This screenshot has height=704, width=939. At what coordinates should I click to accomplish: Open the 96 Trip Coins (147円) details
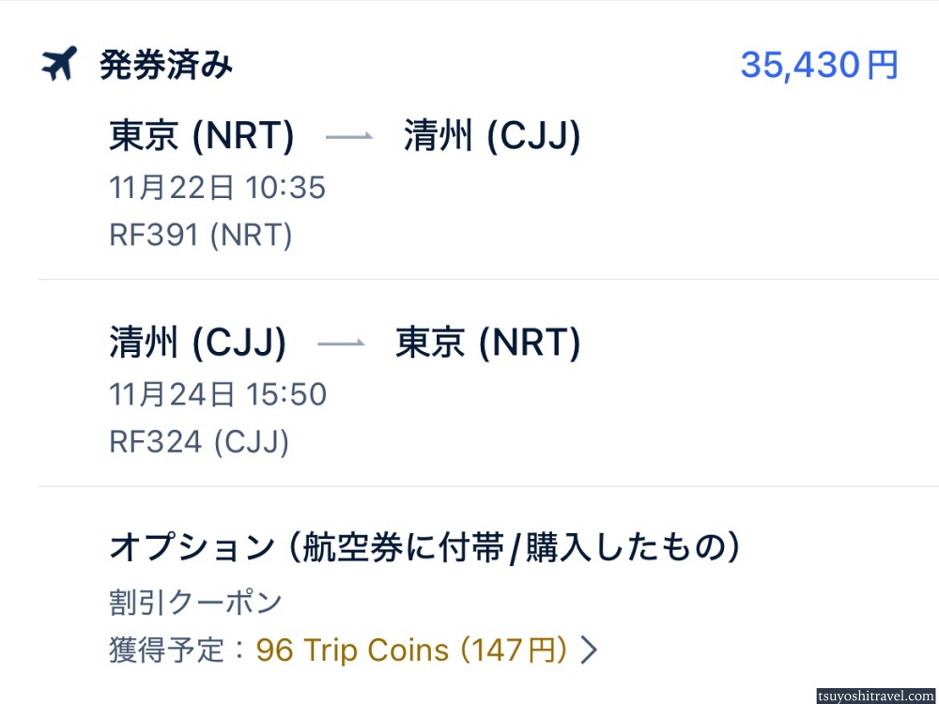click(x=411, y=650)
